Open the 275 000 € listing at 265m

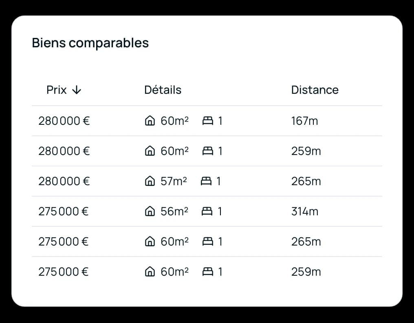point(207,241)
